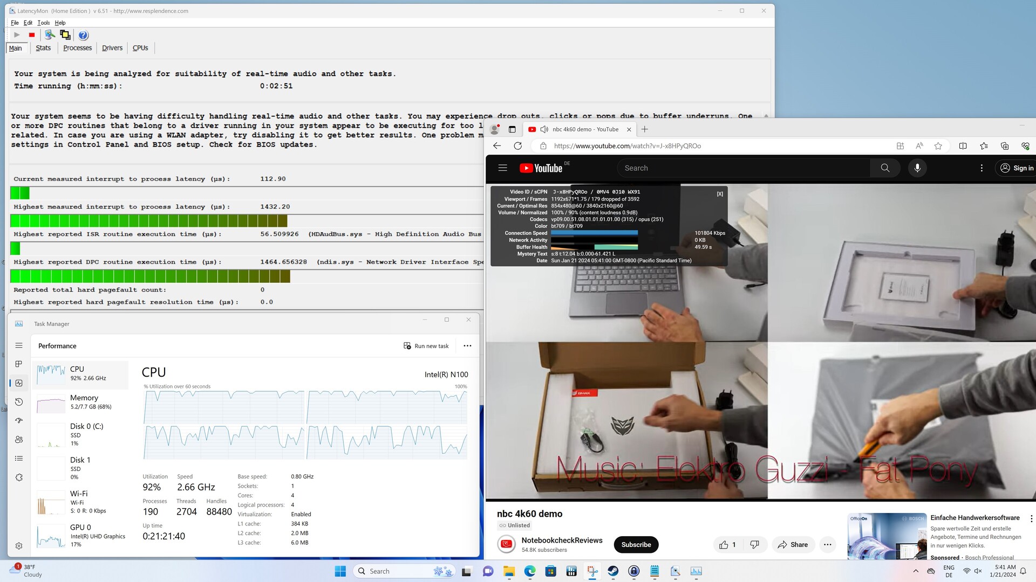The image size is (1036, 582).
Task: Search with your voice microphone button
Action: point(917,168)
